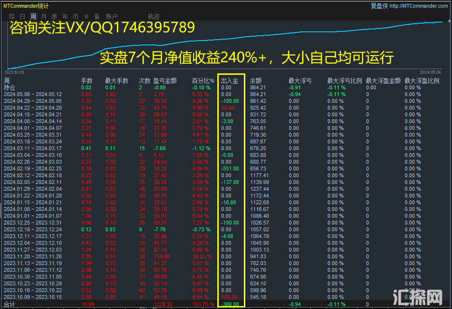Click the 余额 balance column header
The width and height of the screenshot is (452, 309).
[256, 81]
